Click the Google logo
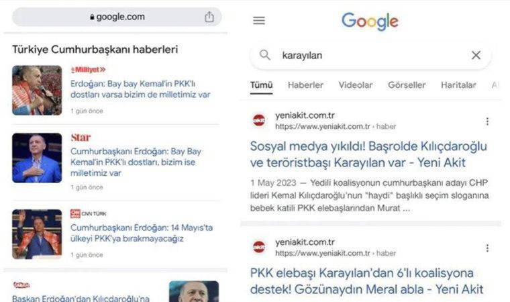The height and width of the screenshot is (302, 510). coord(370,21)
